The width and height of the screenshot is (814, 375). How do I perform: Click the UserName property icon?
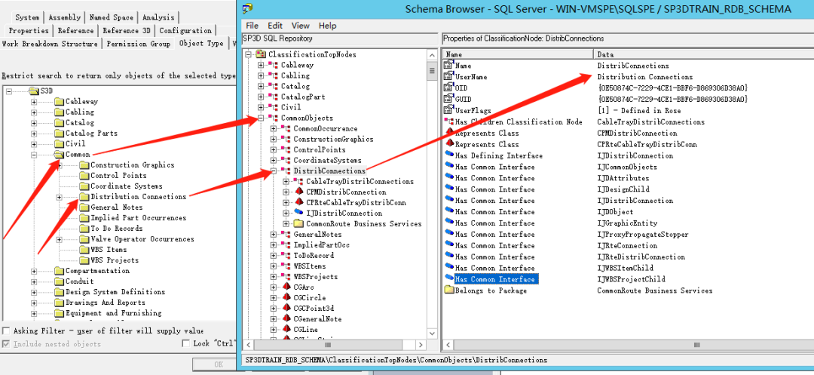[449, 76]
